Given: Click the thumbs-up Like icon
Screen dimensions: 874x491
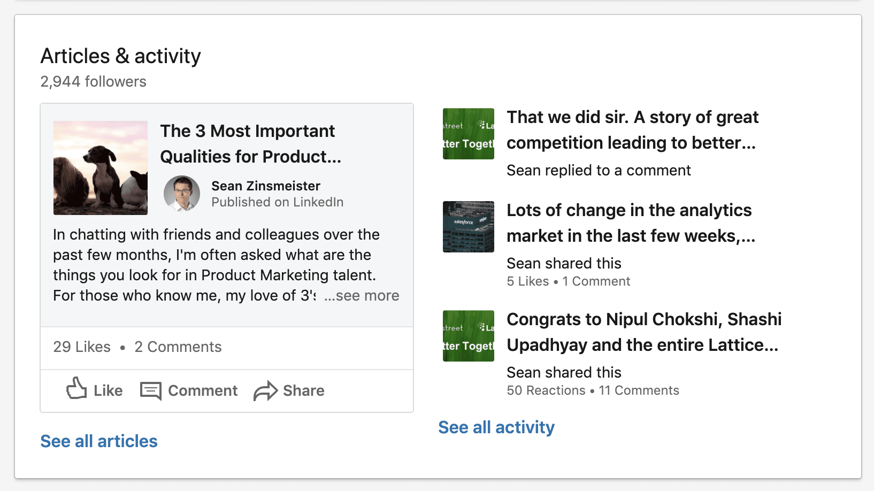Looking at the screenshot, I should [76, 389].
